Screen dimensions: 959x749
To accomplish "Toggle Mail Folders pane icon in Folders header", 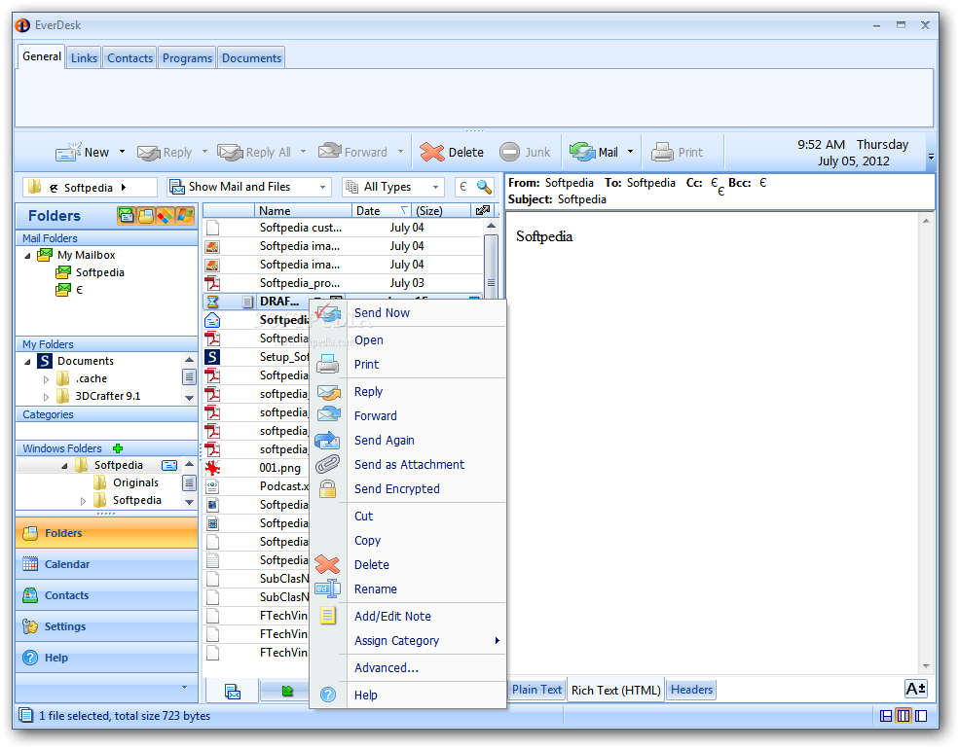I will [127, 216].
